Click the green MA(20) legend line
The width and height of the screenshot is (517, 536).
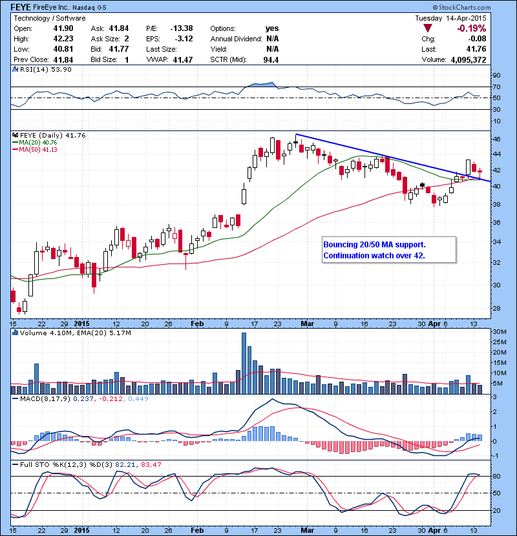click(x=16, y=143)
